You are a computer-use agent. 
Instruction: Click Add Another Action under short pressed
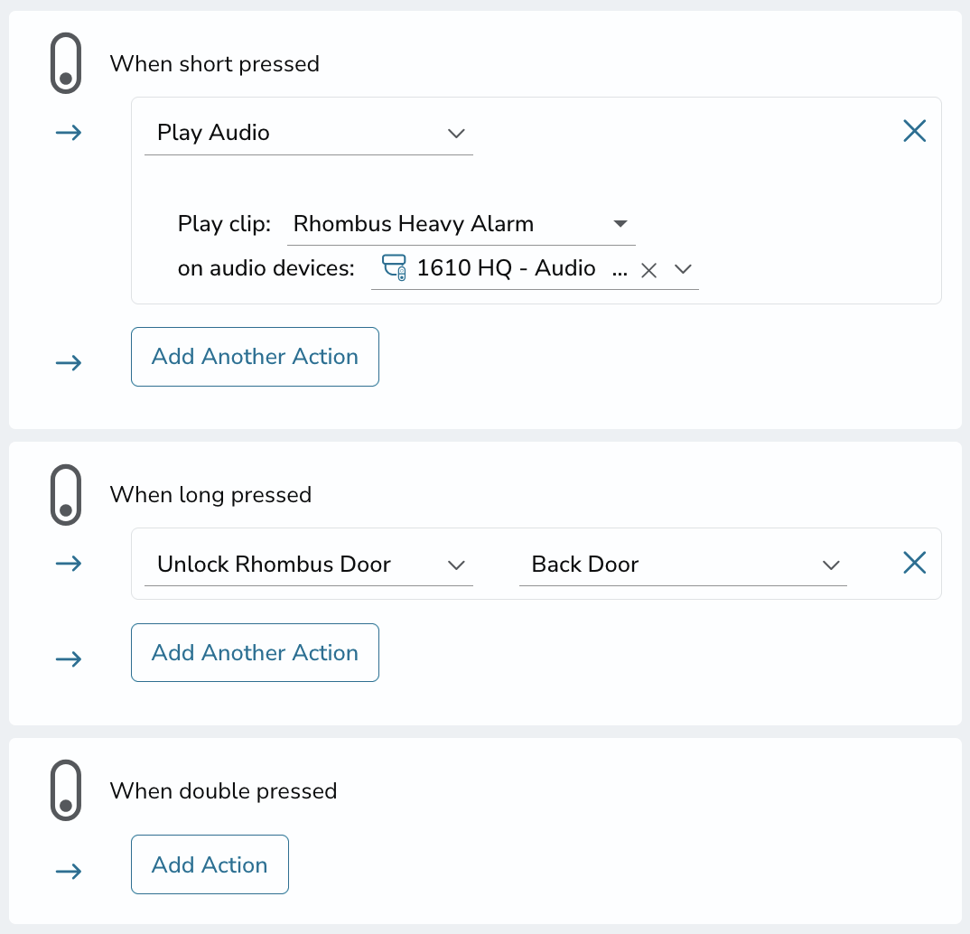pos(255,357)
